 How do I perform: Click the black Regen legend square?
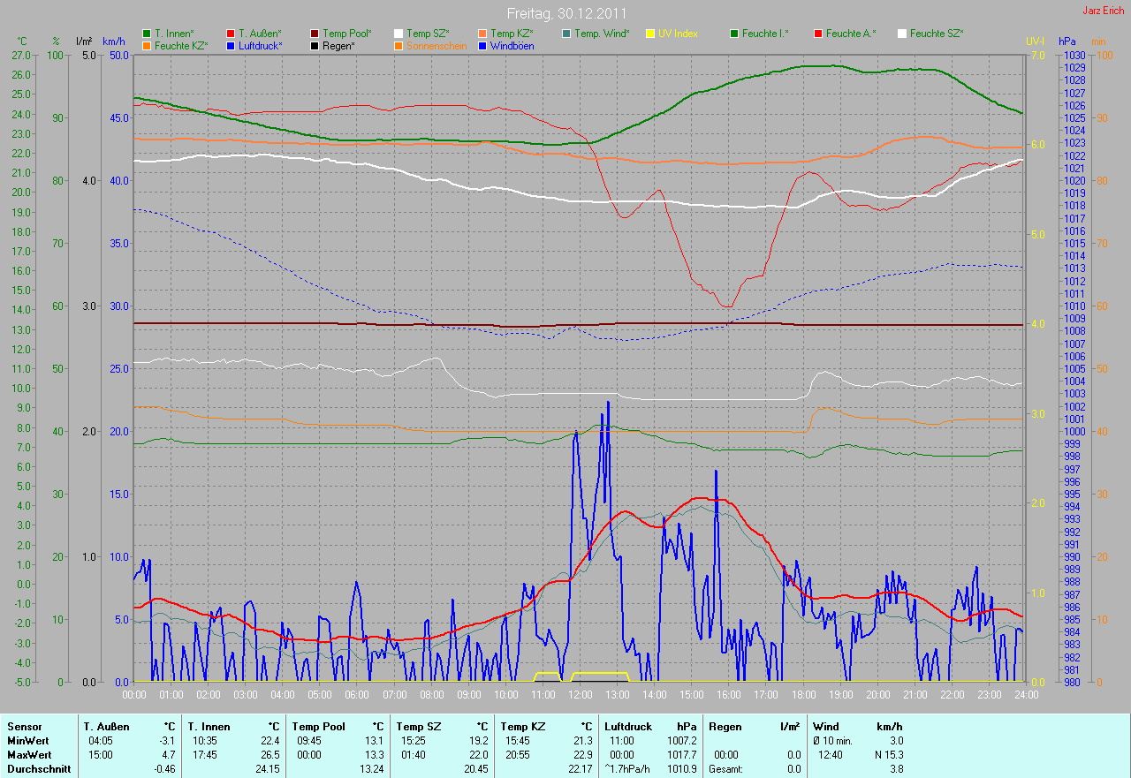pos(315,46)
